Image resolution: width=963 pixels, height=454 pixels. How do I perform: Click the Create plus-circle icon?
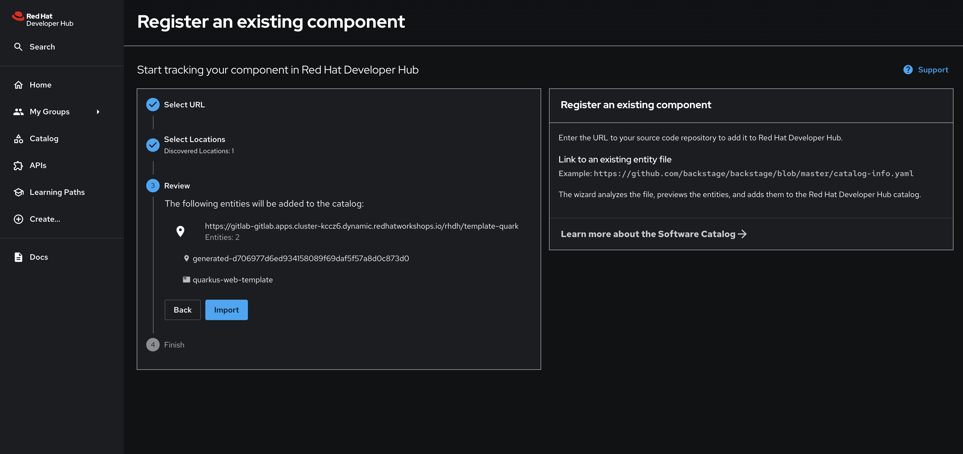(18, 219)
